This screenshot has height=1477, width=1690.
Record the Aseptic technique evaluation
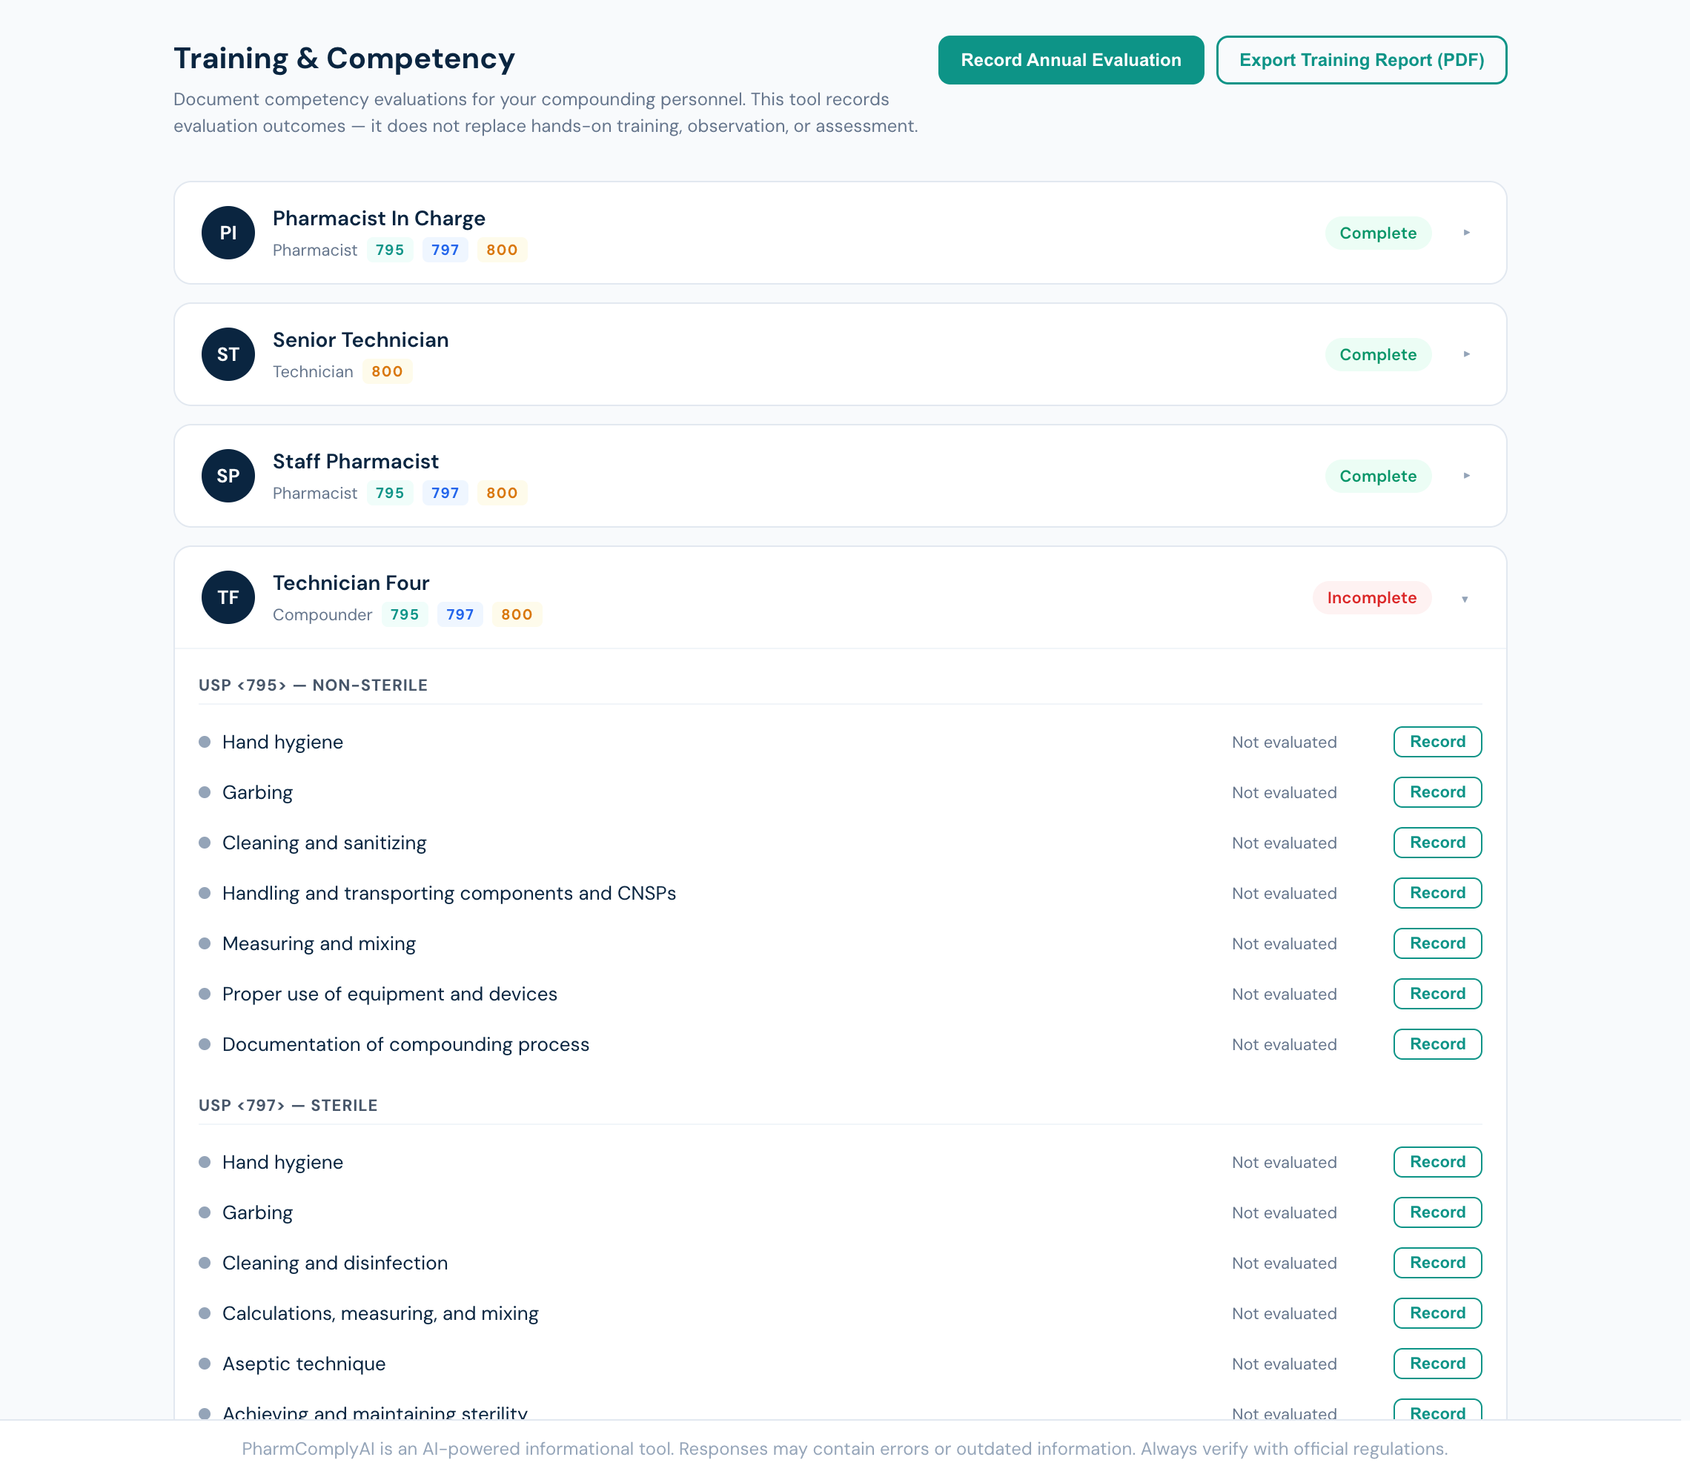coord(1437,1364)
